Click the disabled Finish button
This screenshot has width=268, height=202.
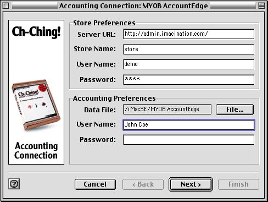tap(238, 184)
